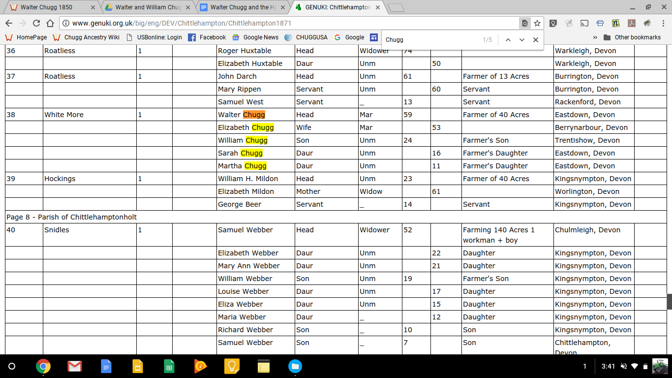Open Chrome from the shelf
This screenshot has height=378, width=672.
43,366
